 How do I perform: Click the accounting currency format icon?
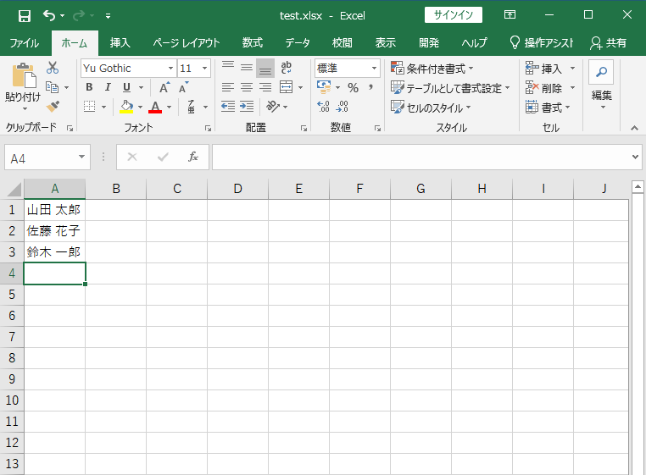(324, 87)
